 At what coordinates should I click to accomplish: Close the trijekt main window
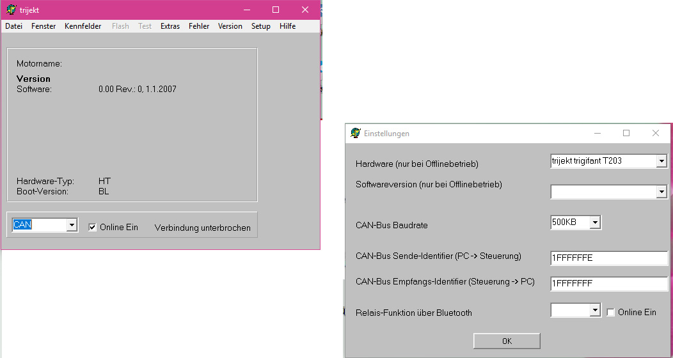tap(305, 10)
